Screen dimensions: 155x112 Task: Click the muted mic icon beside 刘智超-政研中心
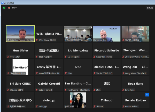click(8, 107)
